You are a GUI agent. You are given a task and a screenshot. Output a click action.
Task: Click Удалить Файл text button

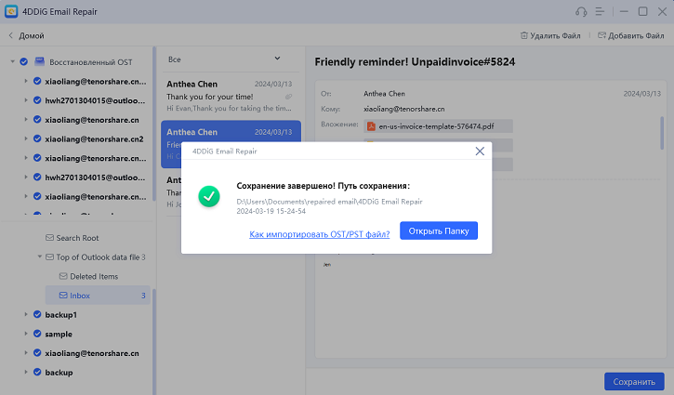[x=555, y=35]
